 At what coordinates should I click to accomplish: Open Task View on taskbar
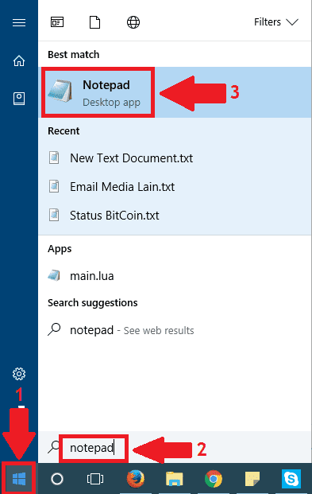[x=95, y=479]
